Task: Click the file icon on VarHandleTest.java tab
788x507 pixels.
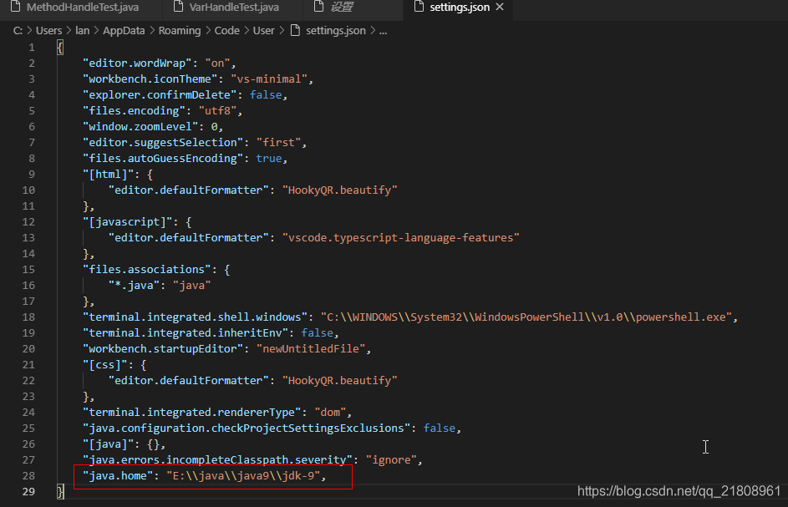Action: click(x=178, y=7)
